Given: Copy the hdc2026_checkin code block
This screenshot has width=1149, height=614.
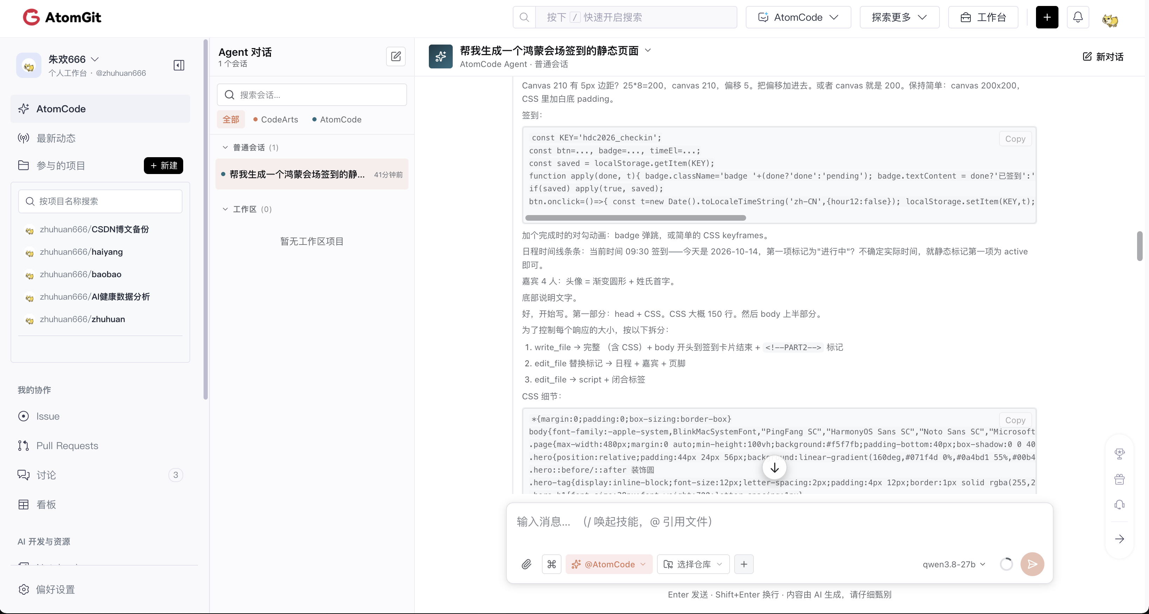Looking at the screenshot, I should 1015,139.
